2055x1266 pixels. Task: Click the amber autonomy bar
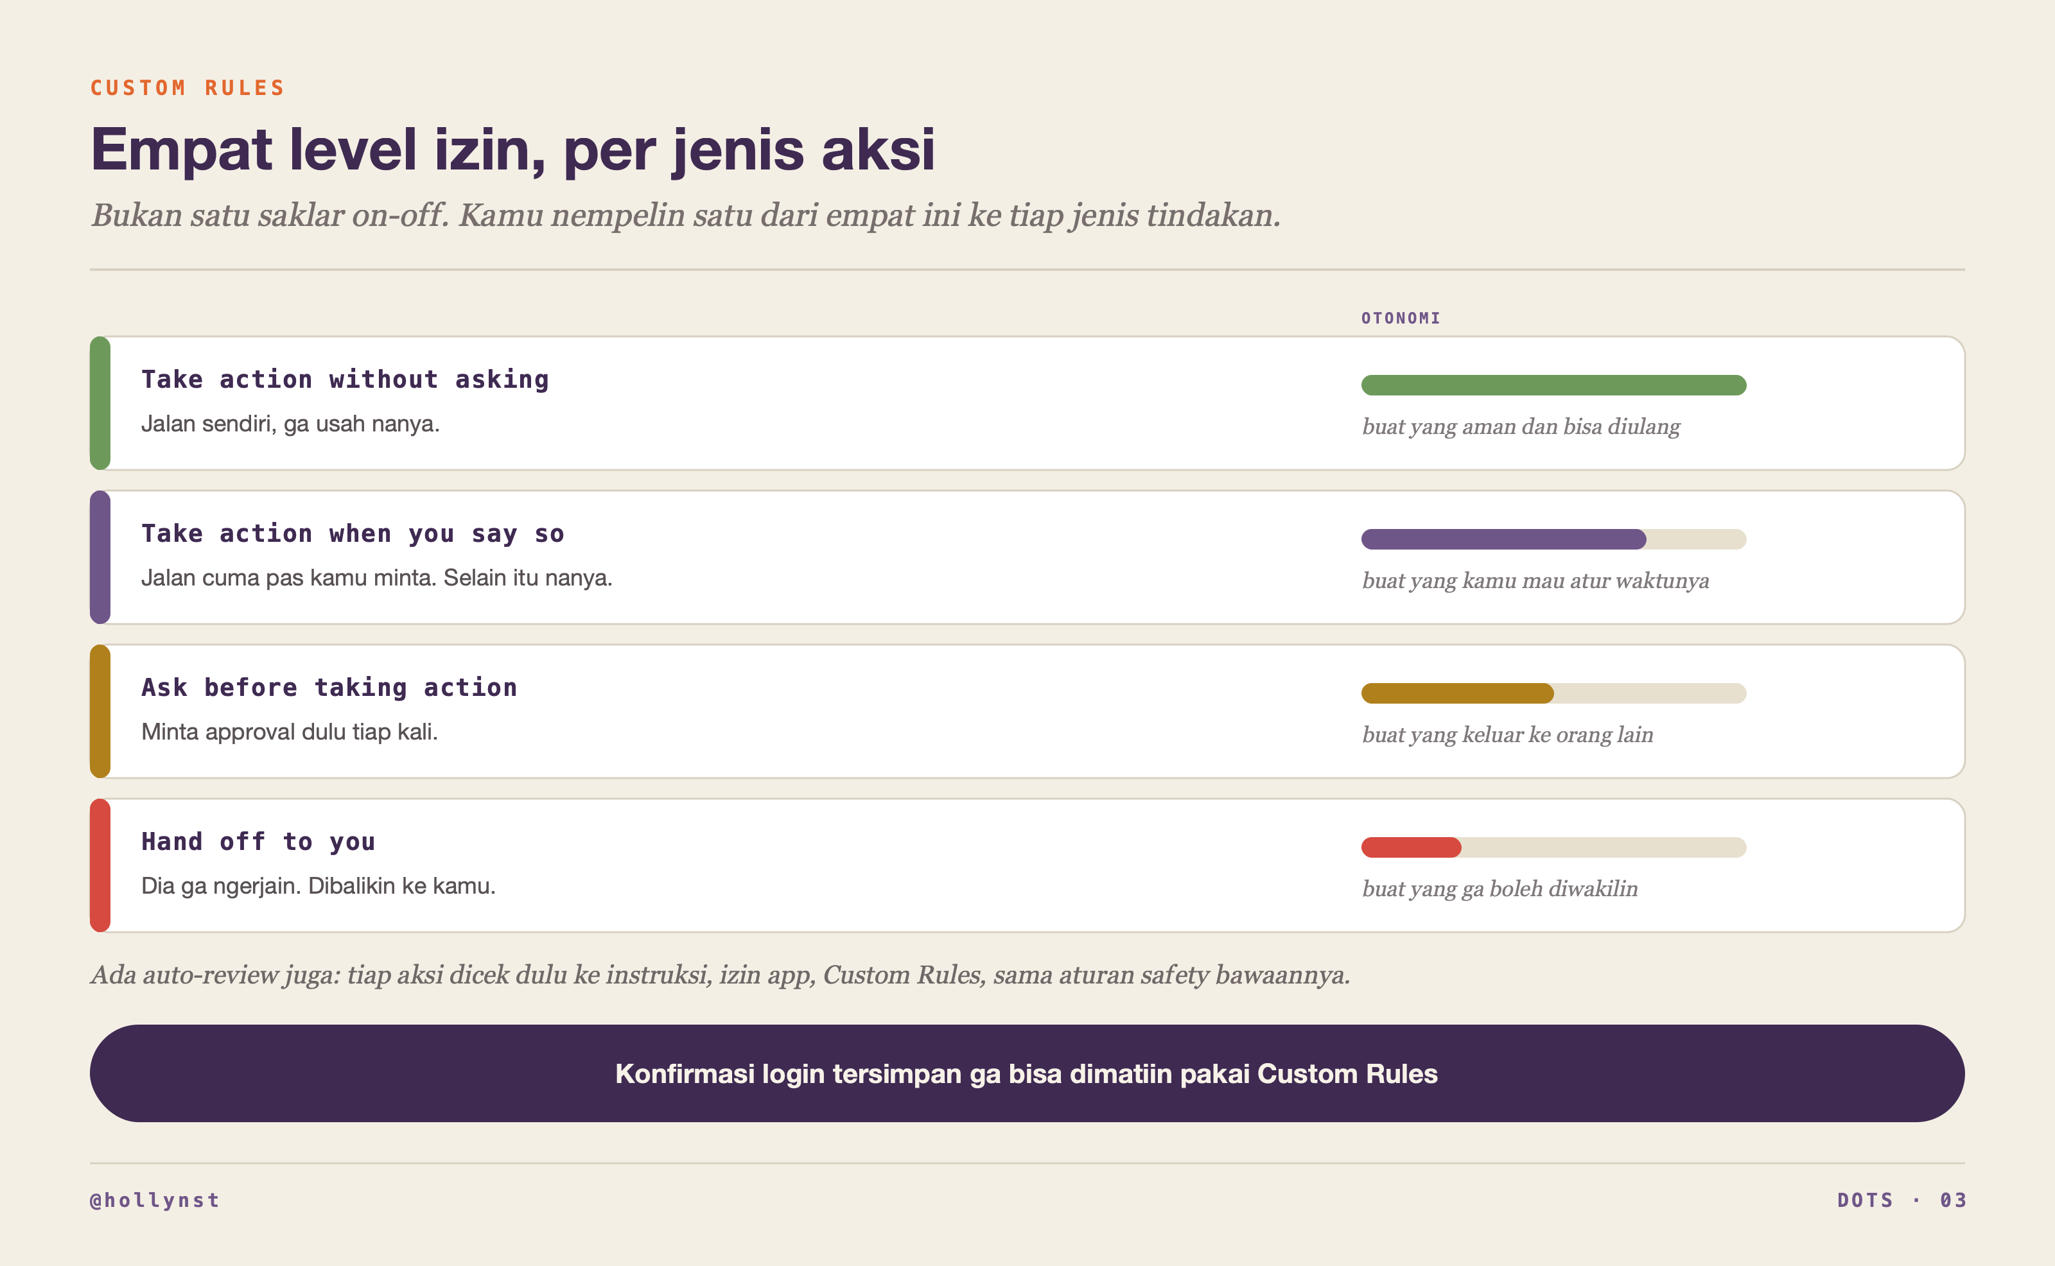[1457, 693]
